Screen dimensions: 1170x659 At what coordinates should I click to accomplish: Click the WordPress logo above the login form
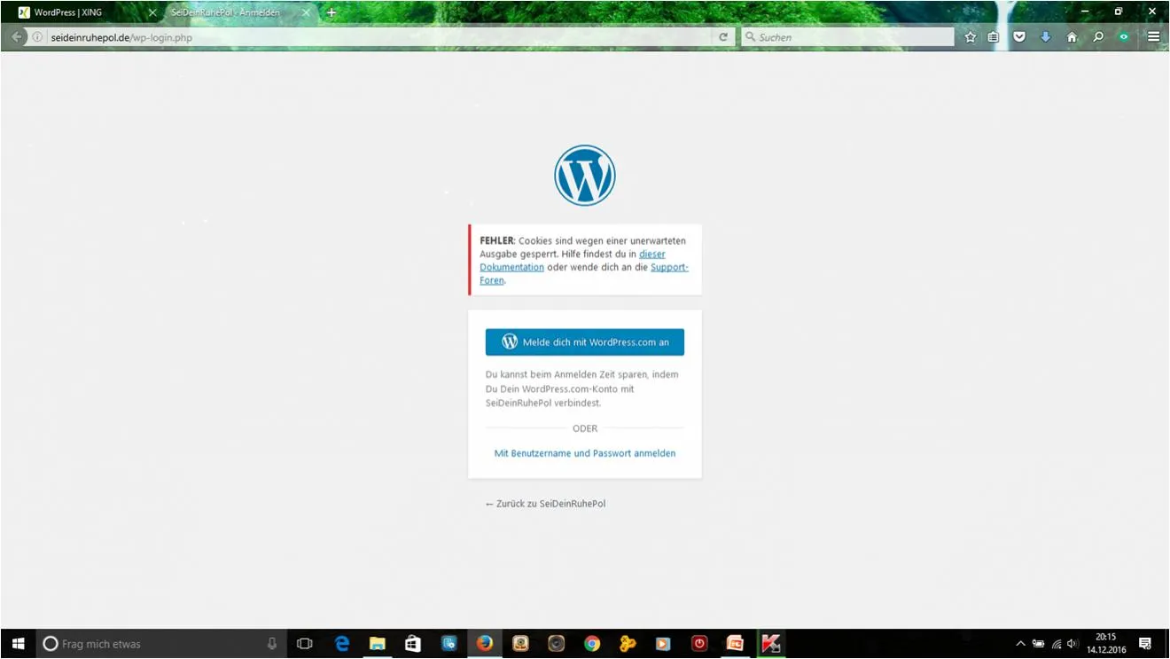pos(585,176)
